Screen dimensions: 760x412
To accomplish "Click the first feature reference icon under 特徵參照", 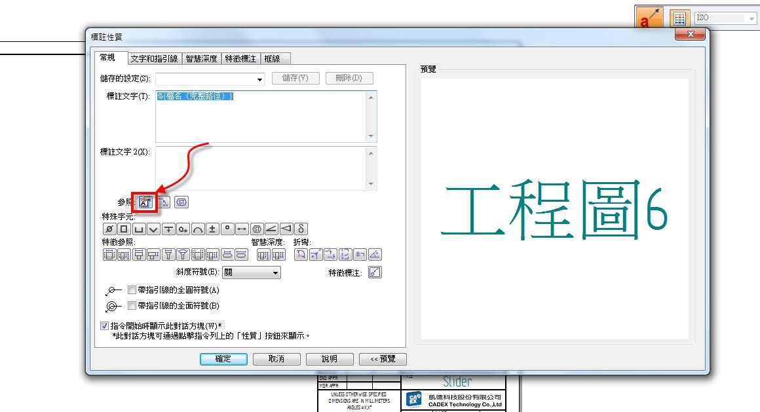I will [x=109, y=254].
